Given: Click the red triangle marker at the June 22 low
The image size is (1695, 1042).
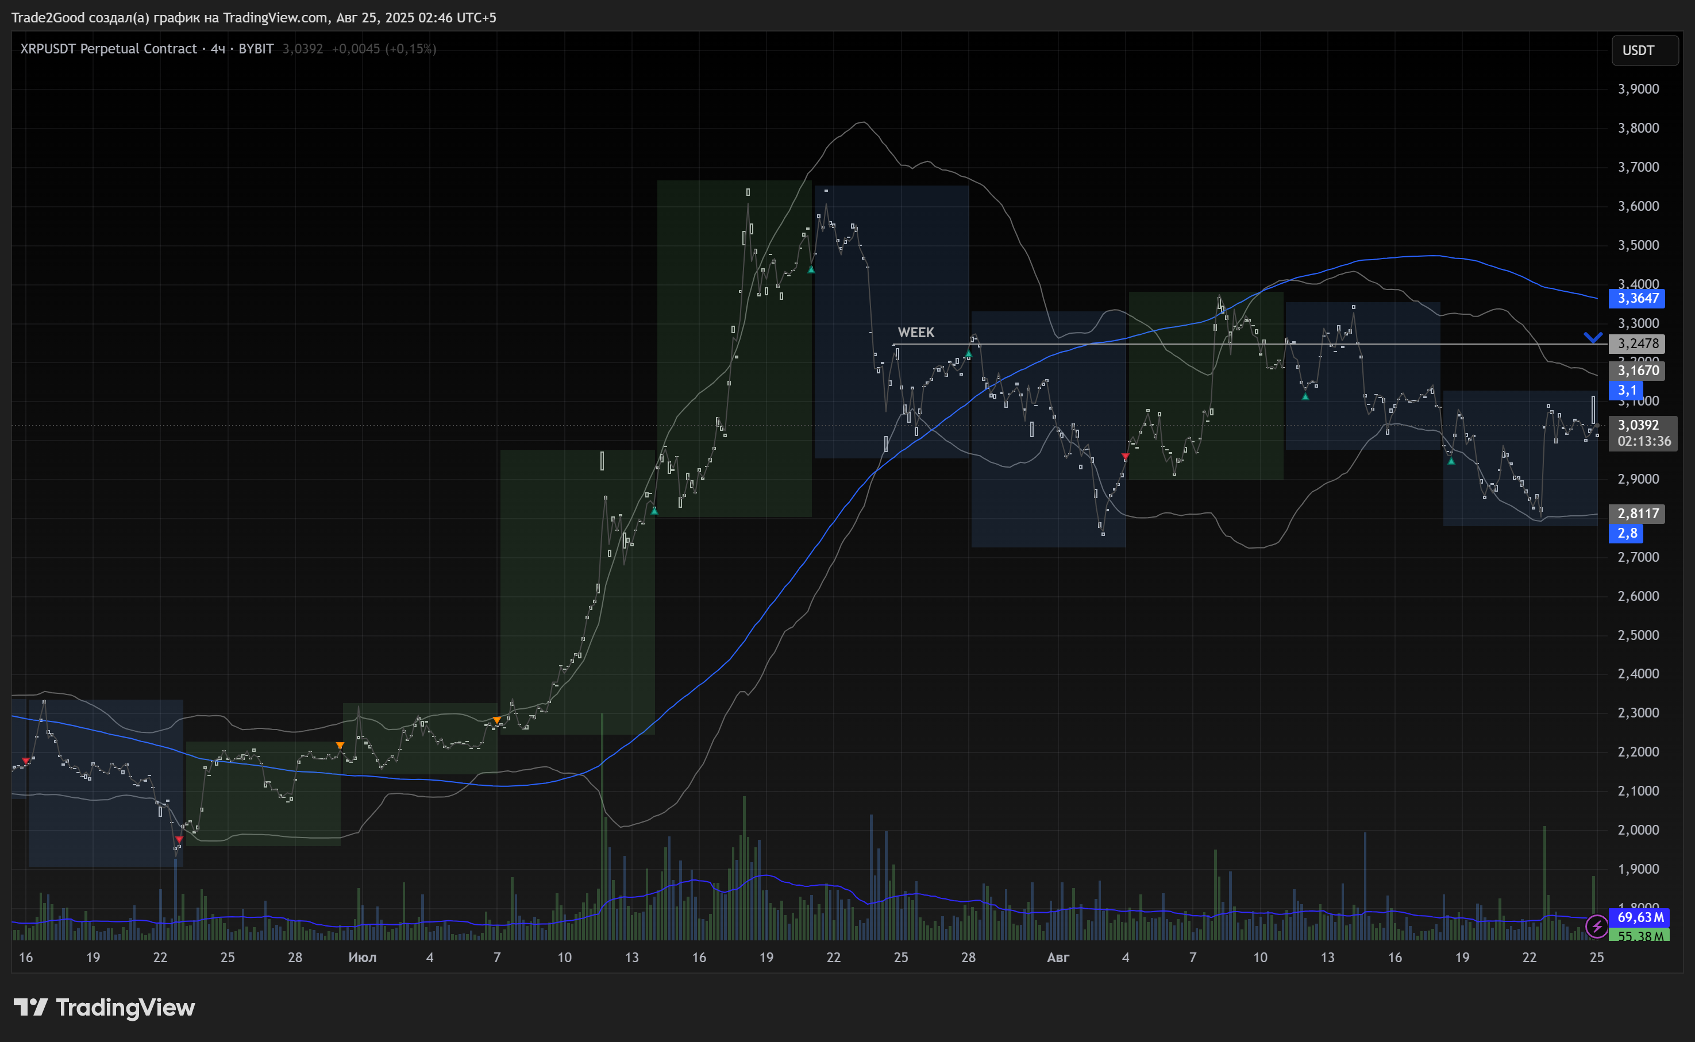Looking at the screenshot, I should (179, 839).
